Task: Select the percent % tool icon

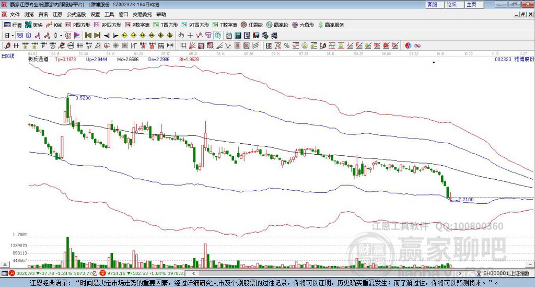Action: 287,45
